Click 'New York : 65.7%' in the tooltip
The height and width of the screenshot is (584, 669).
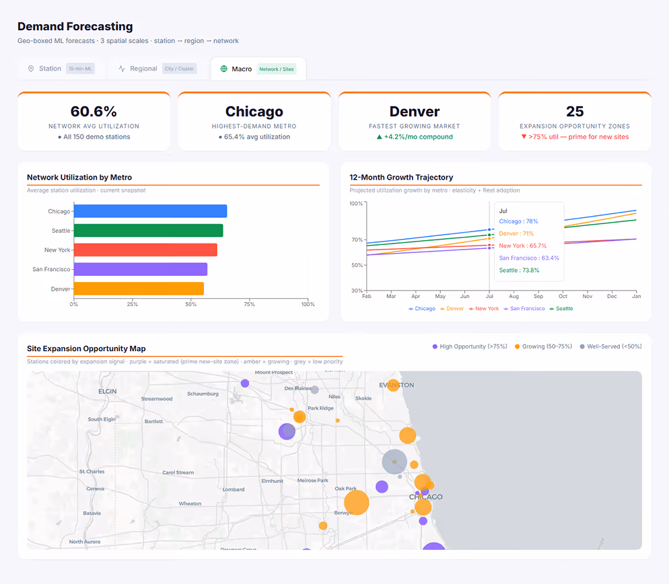tap(523, 246)
